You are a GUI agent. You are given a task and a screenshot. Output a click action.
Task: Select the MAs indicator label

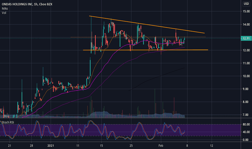(5, 9)
